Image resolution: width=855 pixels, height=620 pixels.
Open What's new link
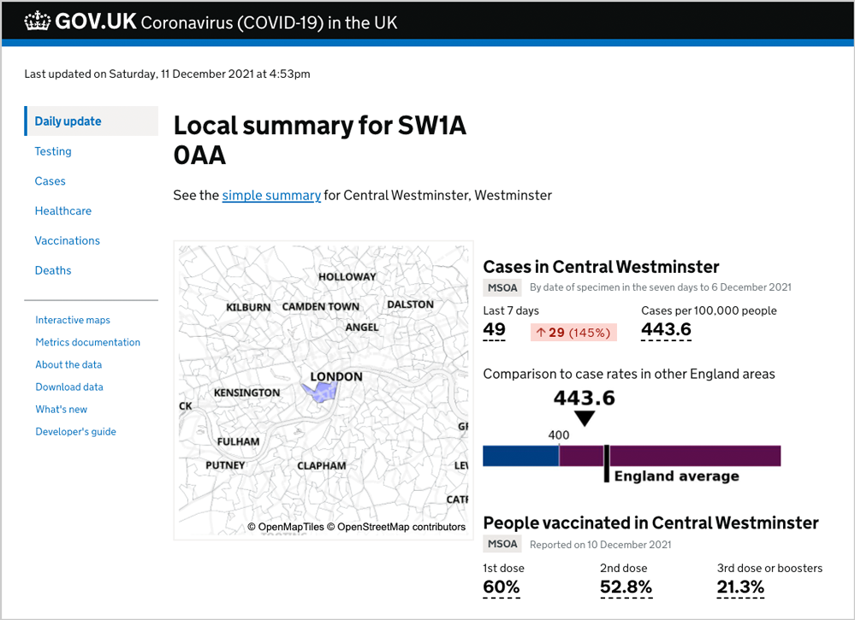[61, 409]
